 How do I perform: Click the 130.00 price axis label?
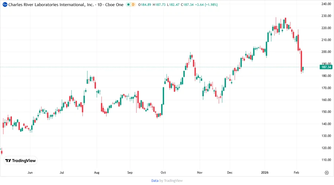[326, 136]
